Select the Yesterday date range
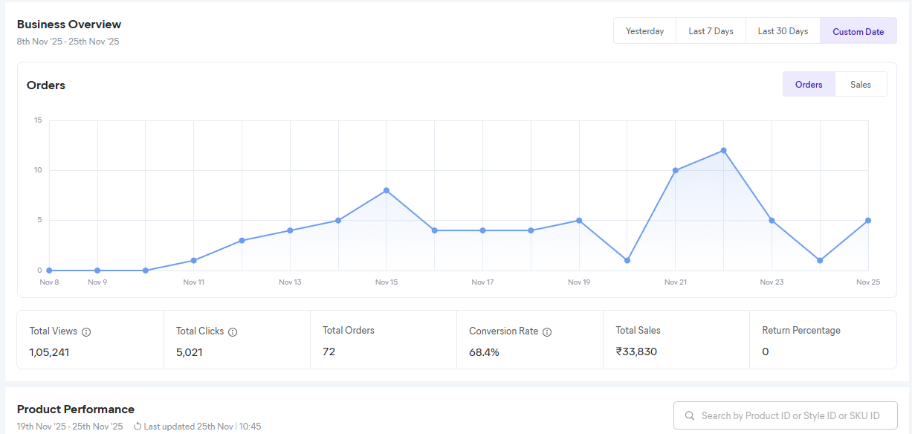Image resolution: width=912 pixels, height=434 pixels. (644, 31)
